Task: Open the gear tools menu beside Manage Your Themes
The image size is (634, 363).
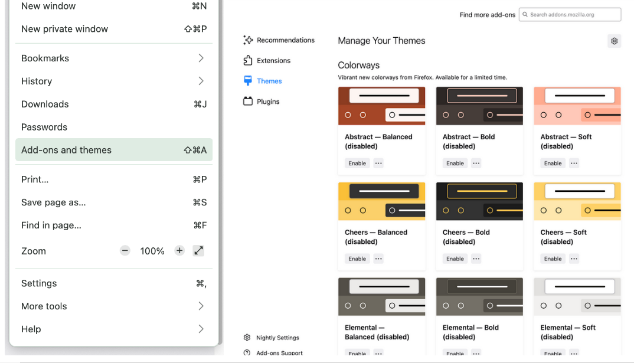Action: click(x=614, y=41)
